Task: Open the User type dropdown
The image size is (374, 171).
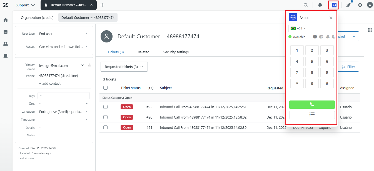Action: tap(63, 34)
